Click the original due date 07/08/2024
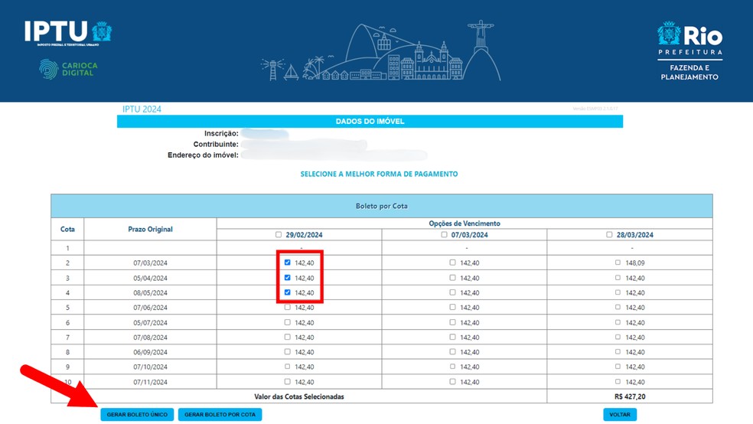 coord(150,338)
